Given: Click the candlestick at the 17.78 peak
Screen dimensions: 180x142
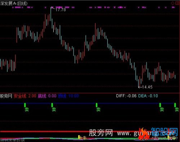Looking at the screenshot, I should coord(51,14).
